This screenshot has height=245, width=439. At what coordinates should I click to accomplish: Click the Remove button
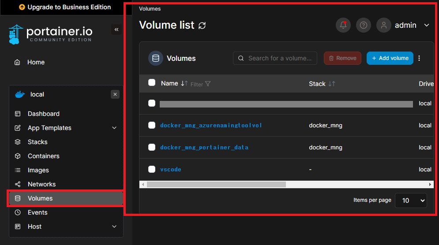coord(342,58)
